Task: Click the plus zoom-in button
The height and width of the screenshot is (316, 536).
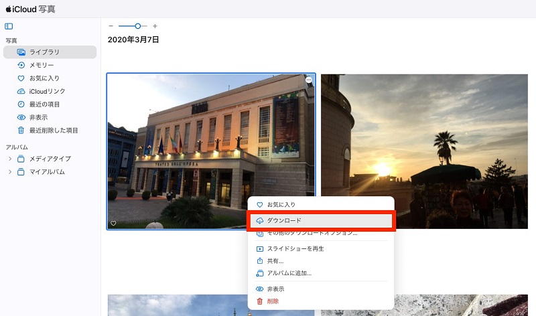Action: pos(155,26)
